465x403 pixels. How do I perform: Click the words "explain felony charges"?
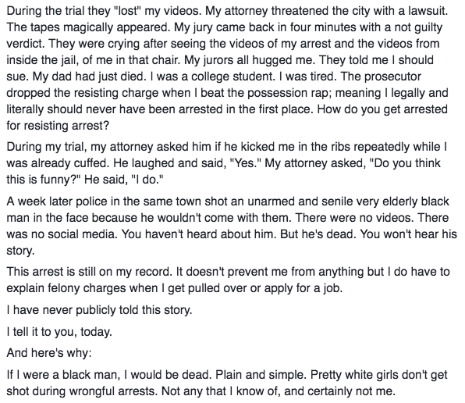pos(66,288)
